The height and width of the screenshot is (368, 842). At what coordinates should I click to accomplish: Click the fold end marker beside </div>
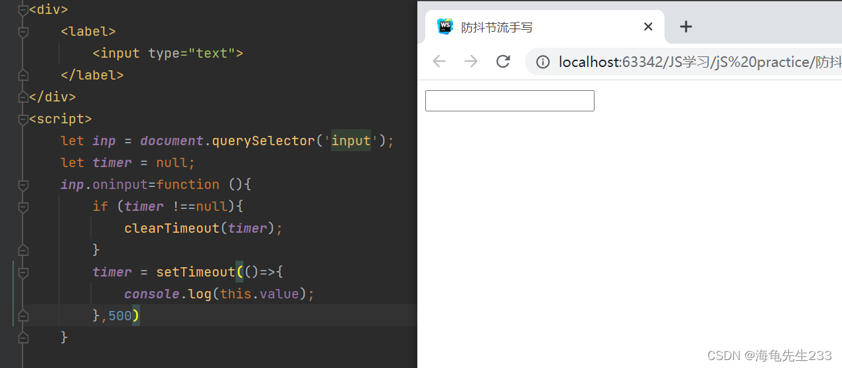23,97
